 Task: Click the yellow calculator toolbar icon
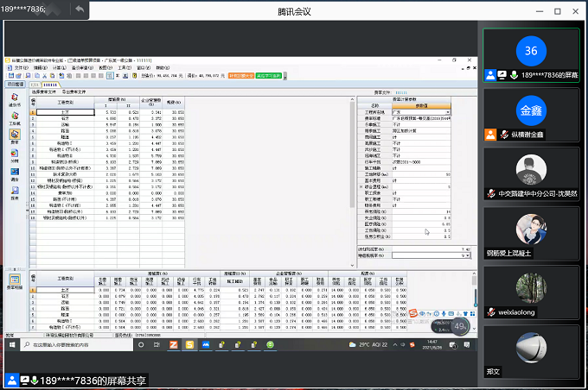[134, 76]
